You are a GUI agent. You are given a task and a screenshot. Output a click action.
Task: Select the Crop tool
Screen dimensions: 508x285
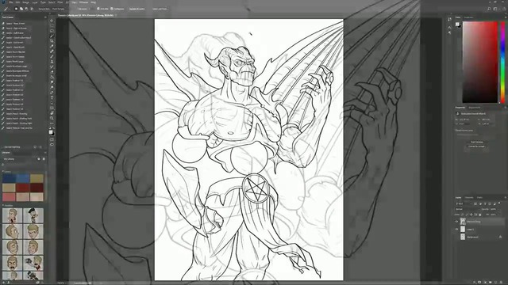pyautogui.click(x=52, y=40)
